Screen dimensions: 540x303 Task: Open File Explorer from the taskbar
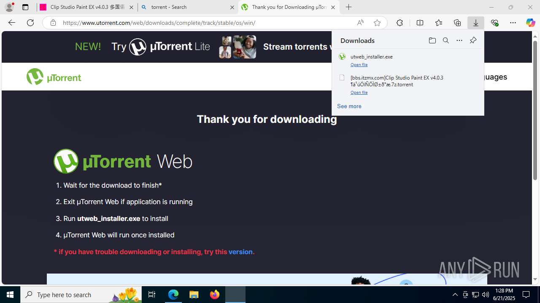click(x=194, y=295)
